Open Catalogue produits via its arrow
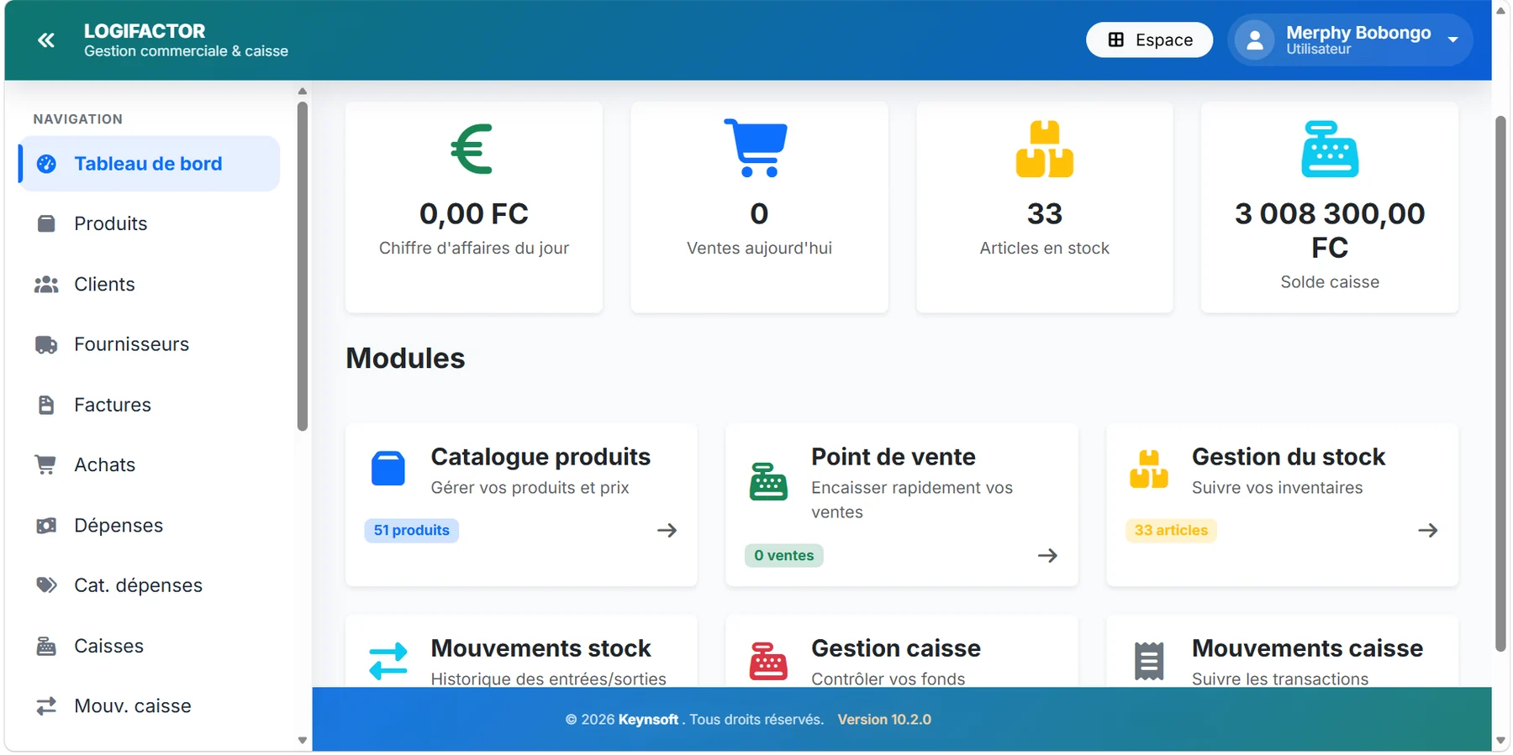 tap(667, 530)
